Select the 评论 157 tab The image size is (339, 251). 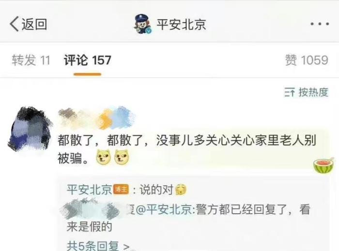[87, 60]
